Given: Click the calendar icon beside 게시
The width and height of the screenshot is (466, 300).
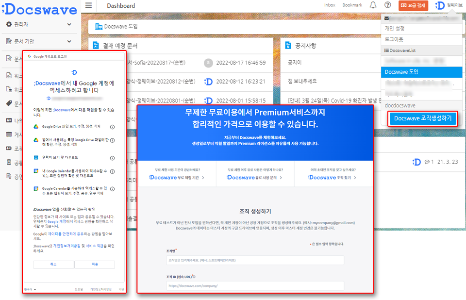Looking at the screenshot, I should coord(9,134).
